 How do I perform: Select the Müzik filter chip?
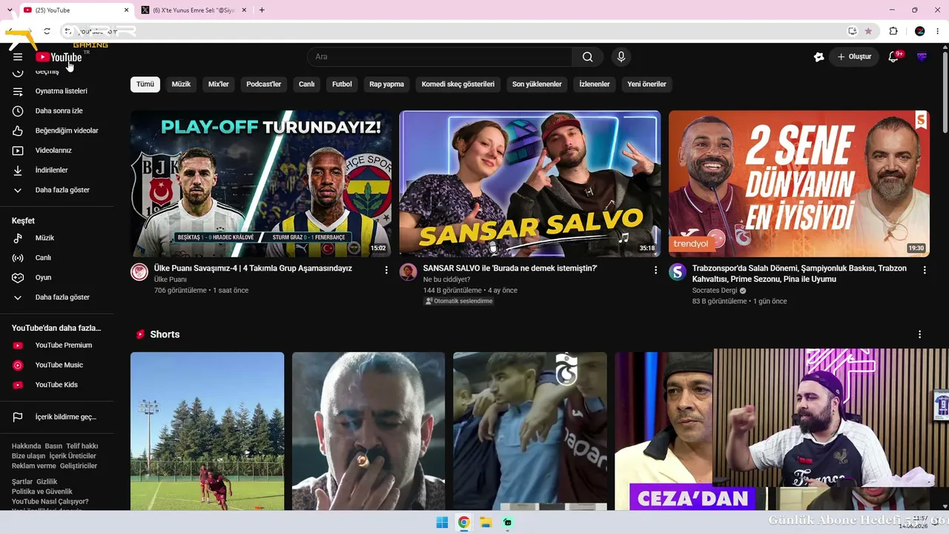[181, 85]
